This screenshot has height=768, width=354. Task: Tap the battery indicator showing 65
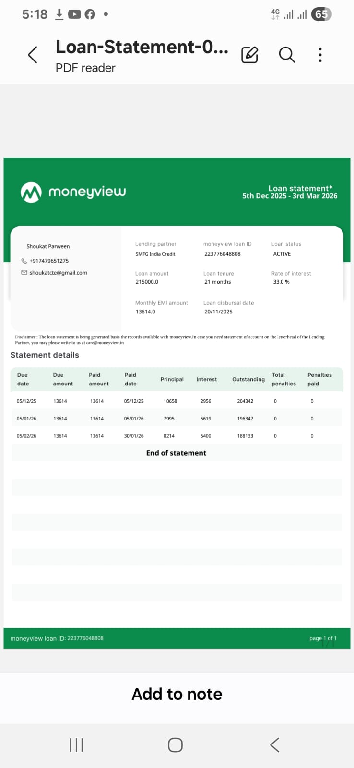pos(321,14)
